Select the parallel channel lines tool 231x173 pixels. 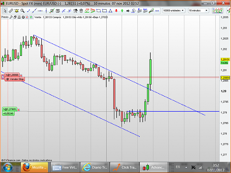click(x=69, y=11)
